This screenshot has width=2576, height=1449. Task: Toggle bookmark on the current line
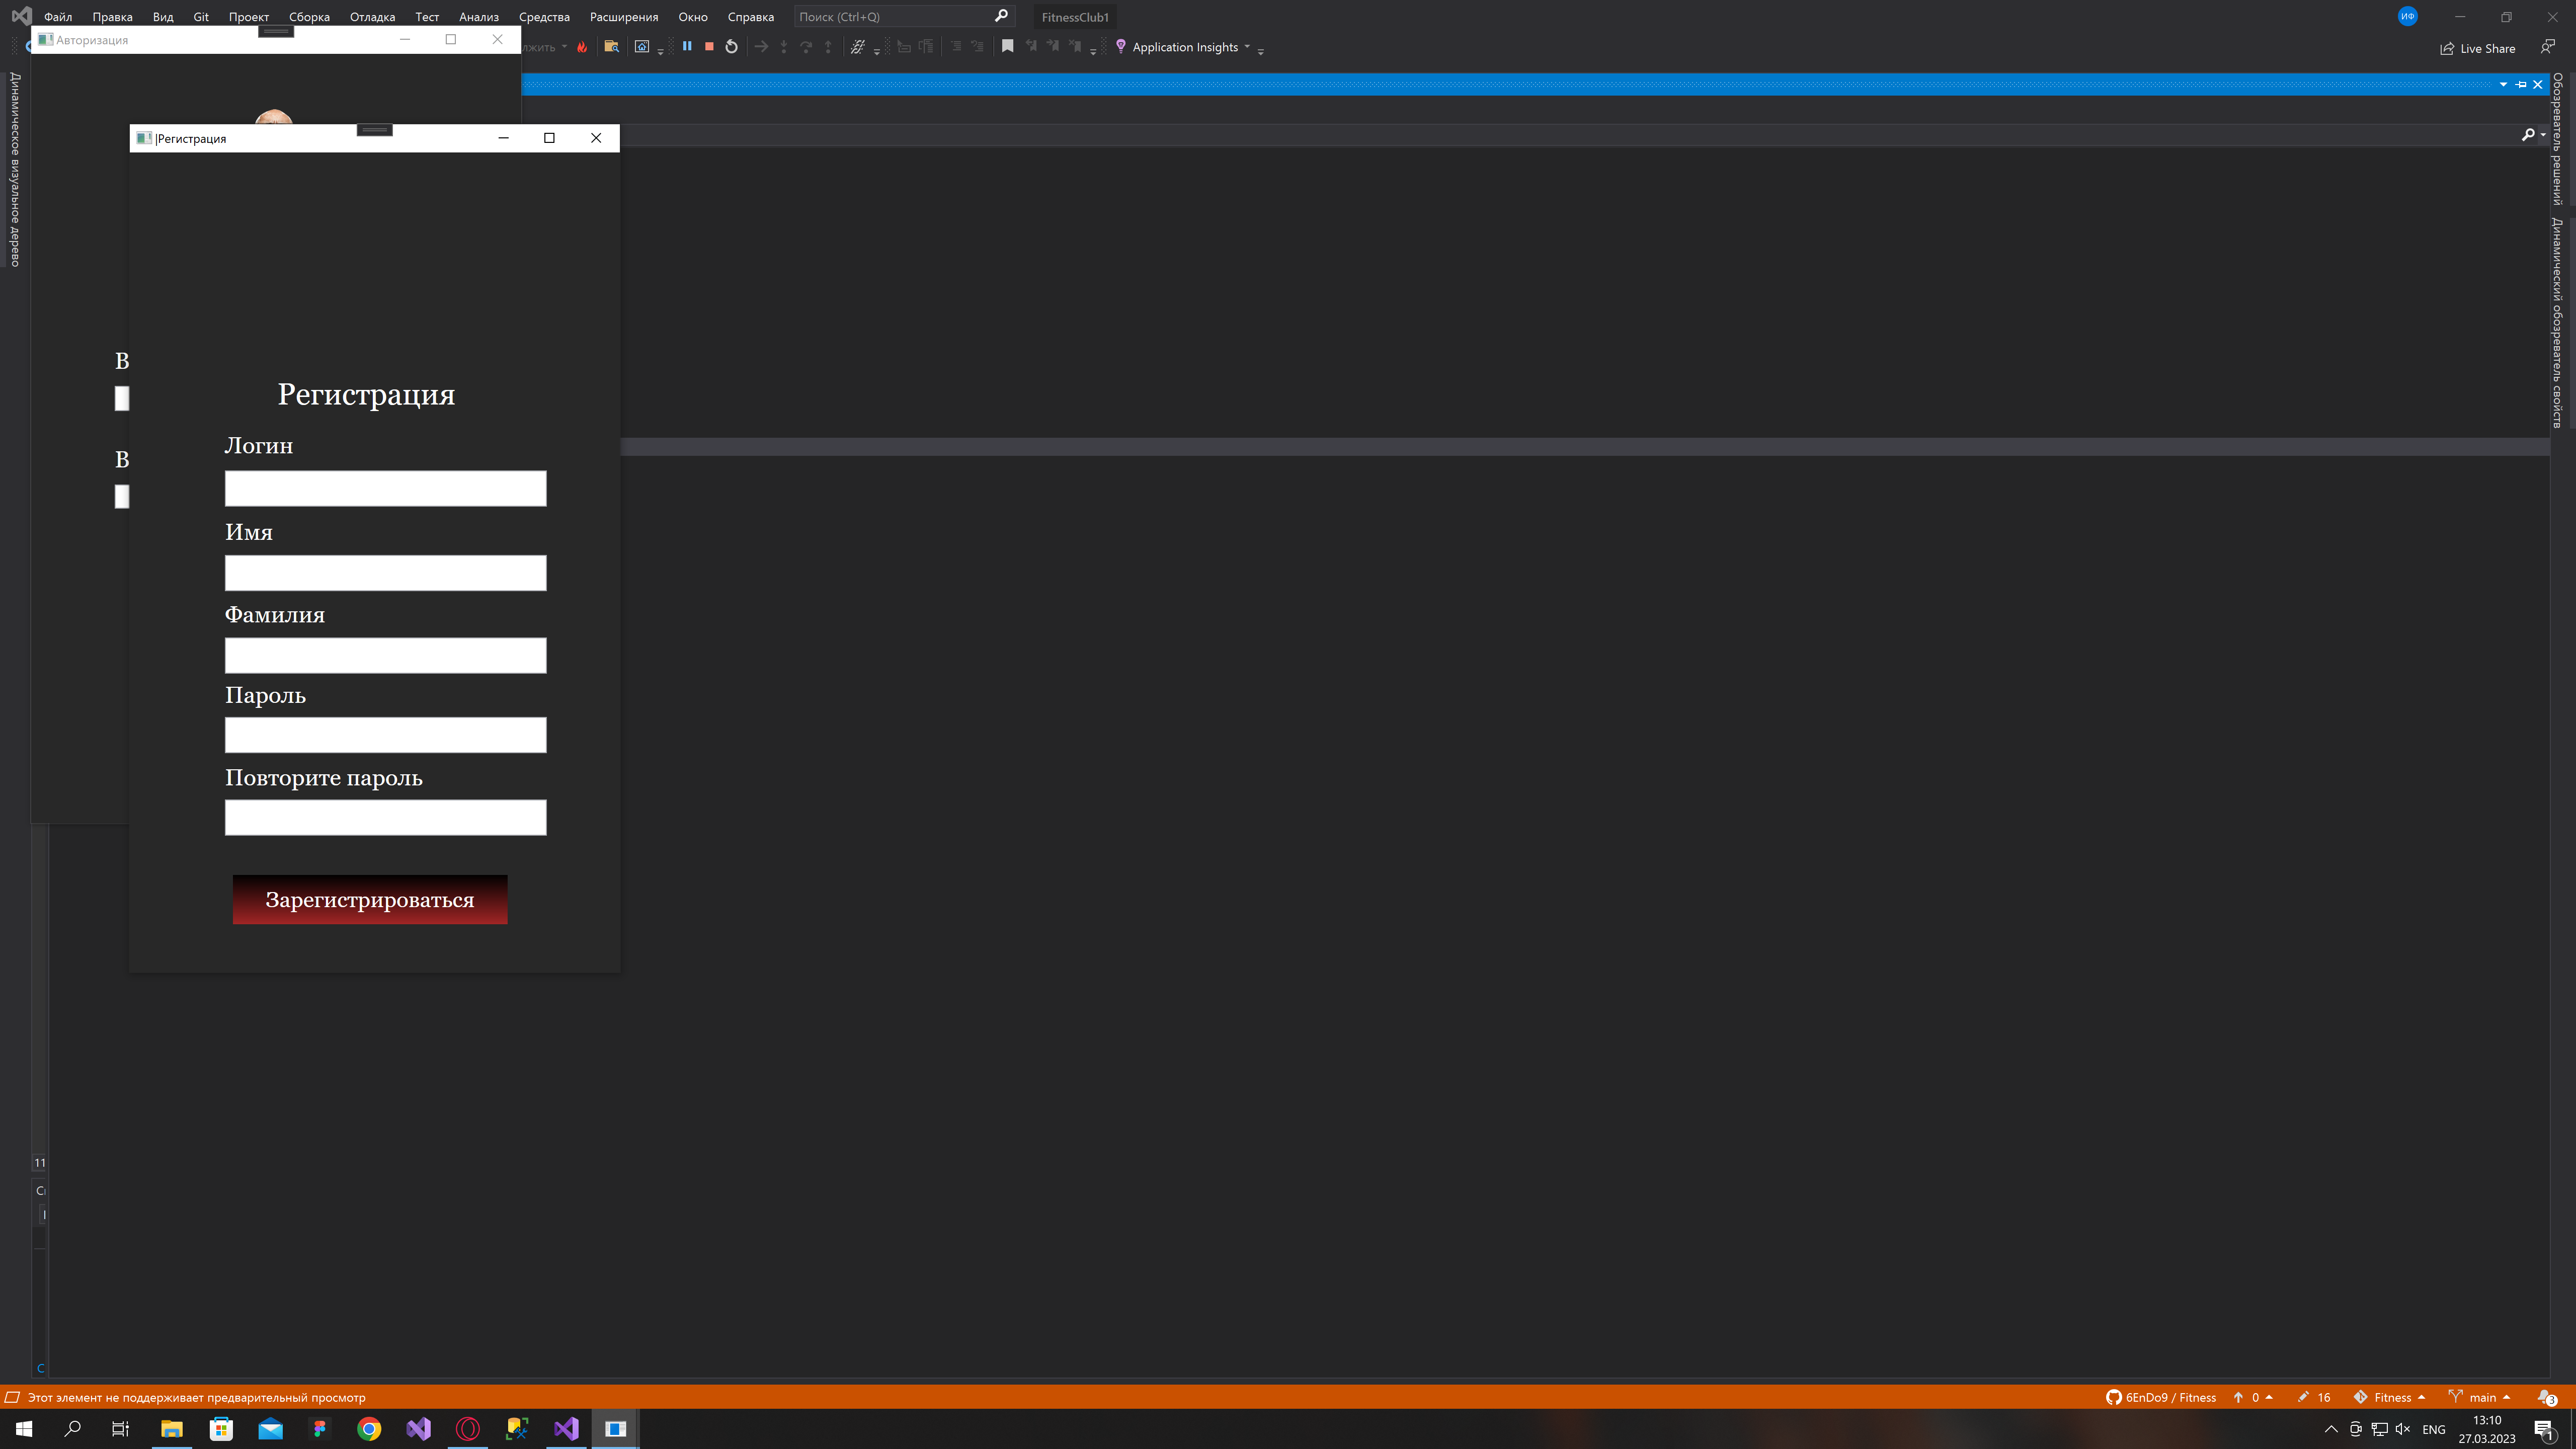click(1007, 46)
